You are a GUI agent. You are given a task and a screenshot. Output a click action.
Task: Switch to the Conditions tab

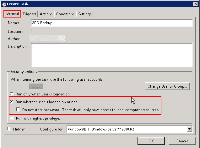[x=65, y=14]
